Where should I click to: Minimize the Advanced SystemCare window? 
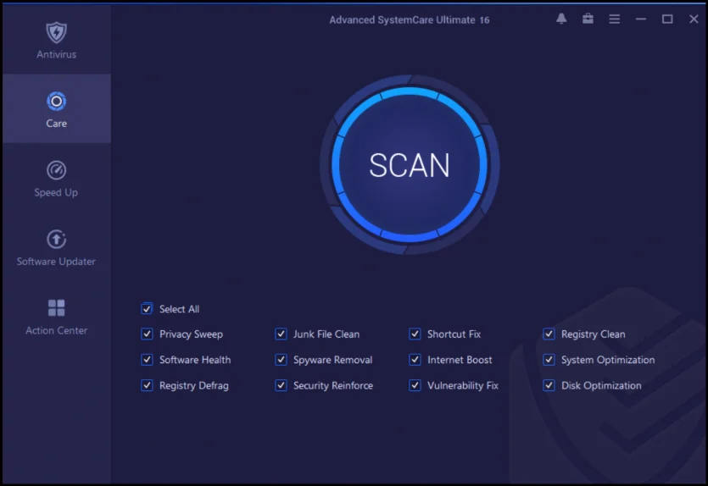click(x=641, y=19)
